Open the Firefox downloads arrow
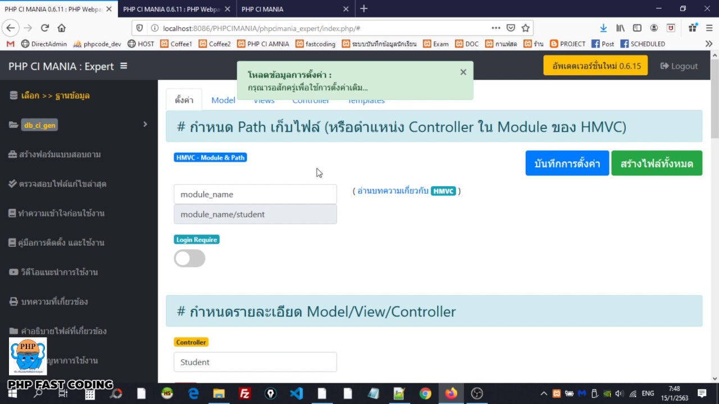This screenshot has width=719, height=404. (603, 28)
